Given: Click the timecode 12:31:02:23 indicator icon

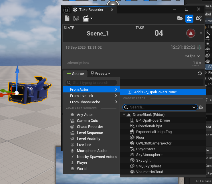Looking at the screenshot, I should 199,47.
